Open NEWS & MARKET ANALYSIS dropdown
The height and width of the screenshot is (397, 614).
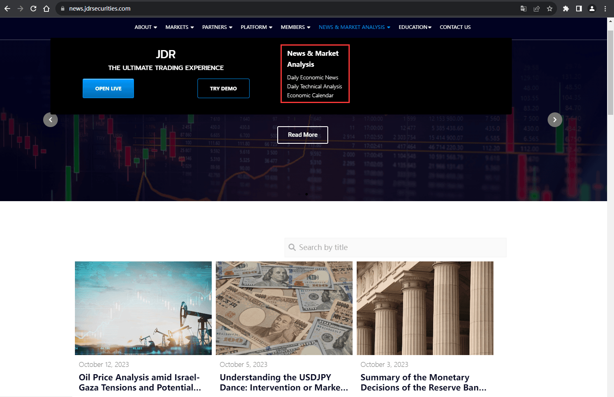355,27
